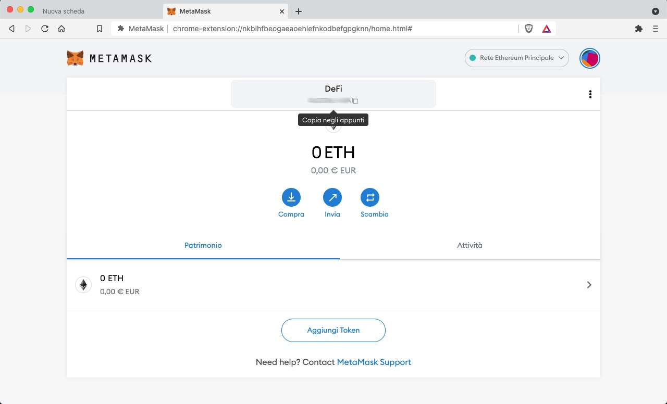This screenshot has height=404, width=667.
Task: Open browser extensions puzzle icon
Action: [639, 29]
